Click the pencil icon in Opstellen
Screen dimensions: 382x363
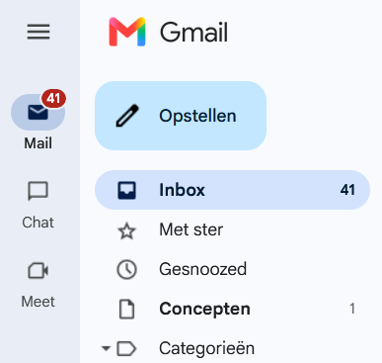click(x=127, y=116)
